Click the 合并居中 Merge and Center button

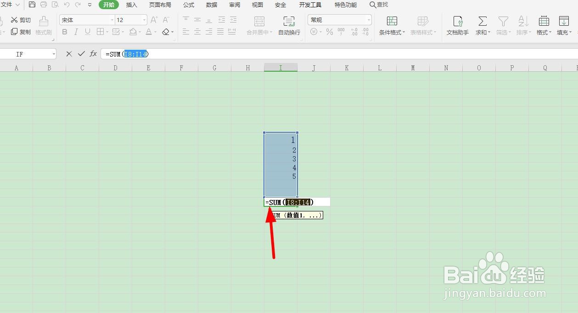pyautogui.click(x=259, y=26)
